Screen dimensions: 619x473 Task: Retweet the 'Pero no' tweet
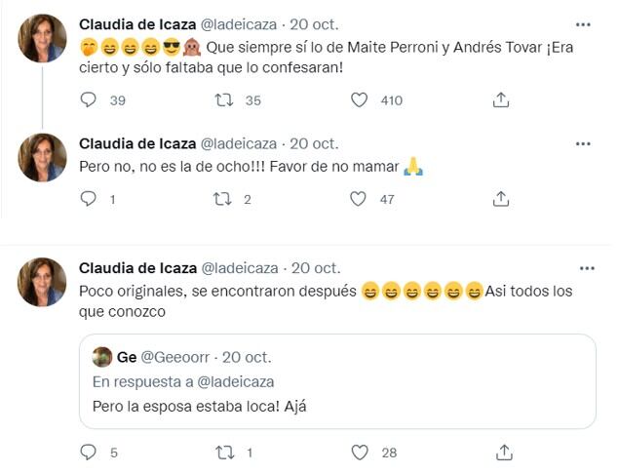coord(223,199)
